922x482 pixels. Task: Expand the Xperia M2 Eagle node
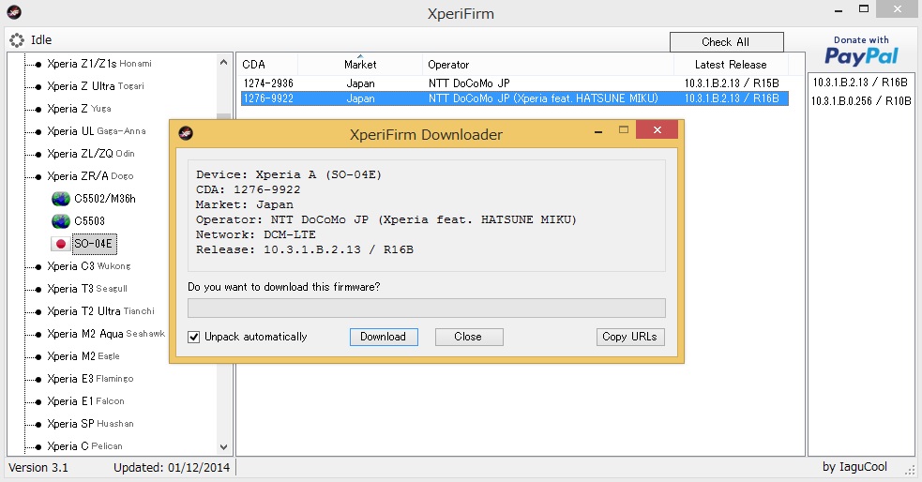pos(38,356)
